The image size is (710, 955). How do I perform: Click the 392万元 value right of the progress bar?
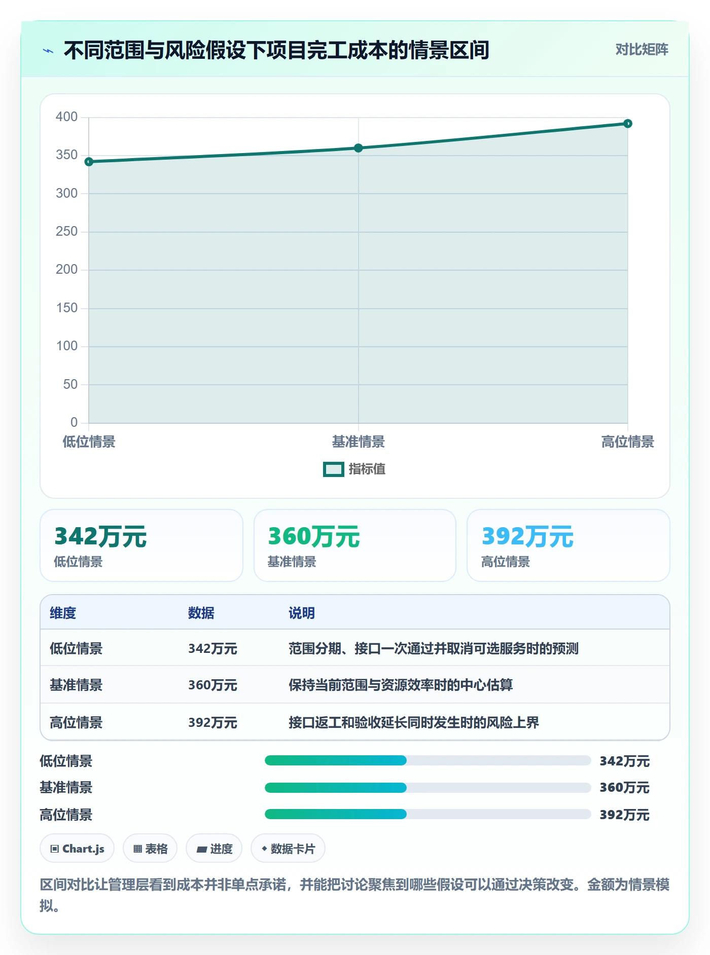coord(625,815)
